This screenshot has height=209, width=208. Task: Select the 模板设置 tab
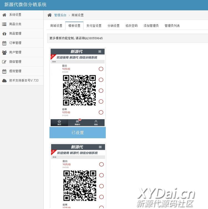[x=74, y=26]
